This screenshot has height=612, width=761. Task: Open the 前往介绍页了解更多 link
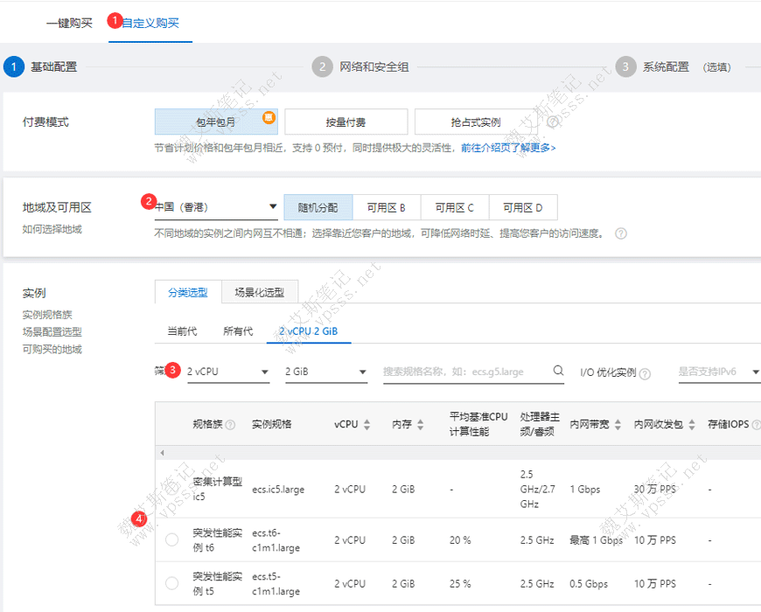(x=508, y=148)
